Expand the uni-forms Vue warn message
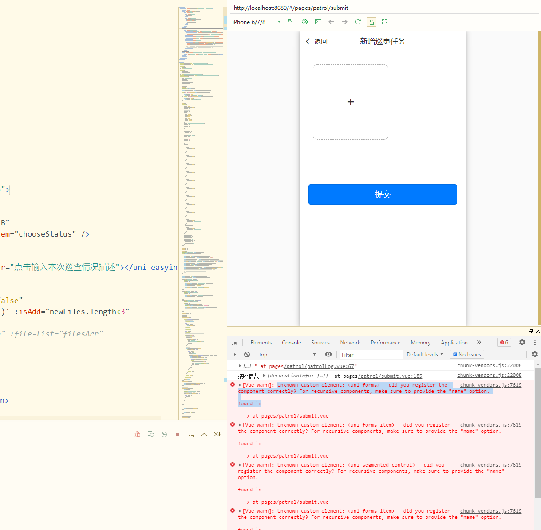 pyautogui.click(x=240, y=385)
